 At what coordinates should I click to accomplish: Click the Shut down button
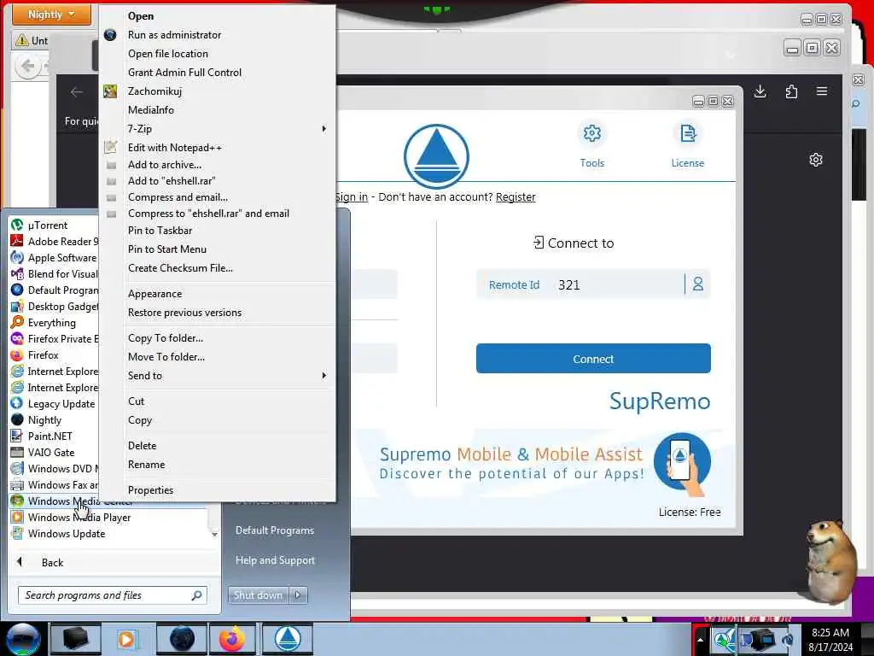pos(258,595)
